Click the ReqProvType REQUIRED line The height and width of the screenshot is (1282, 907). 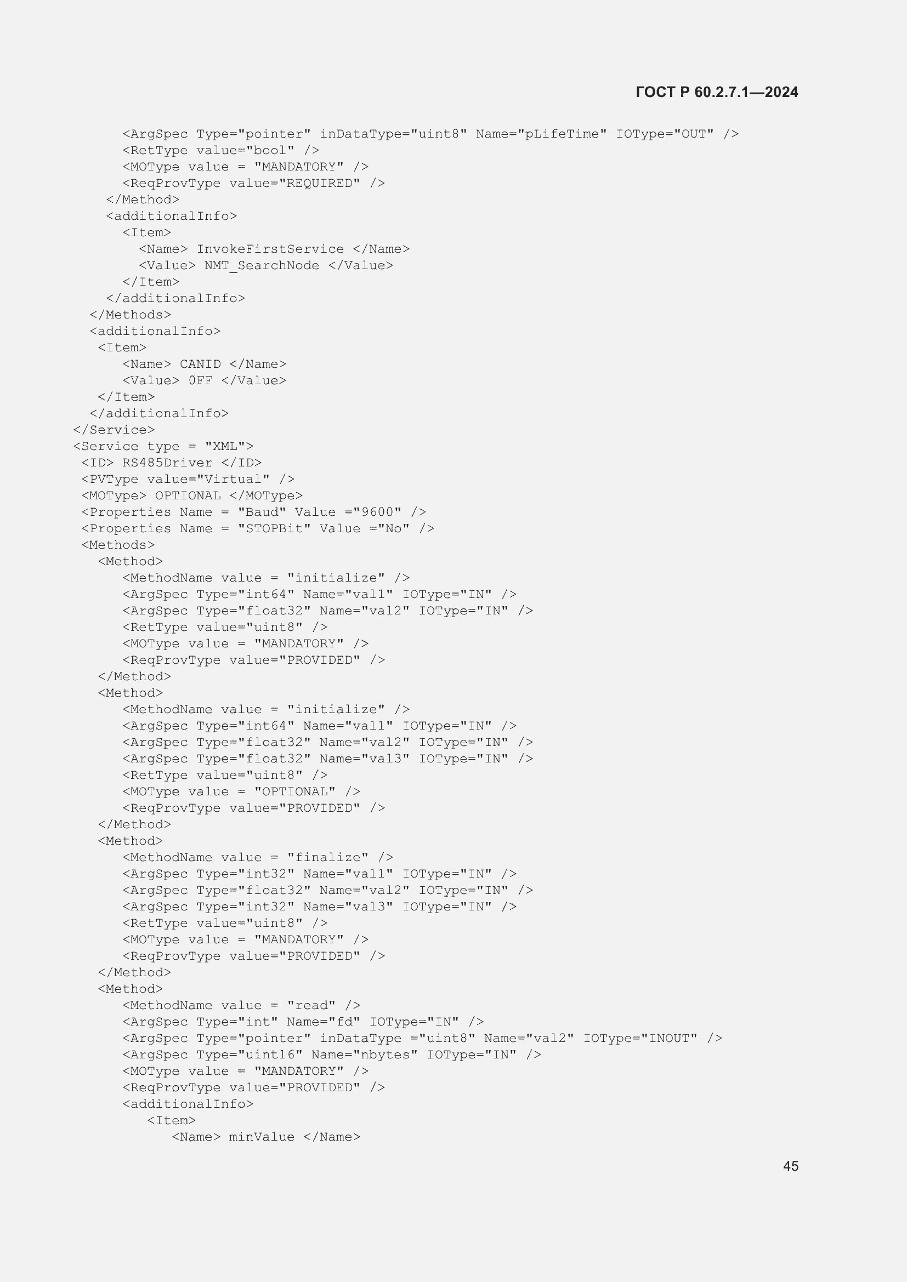click(x=253, y=183)
